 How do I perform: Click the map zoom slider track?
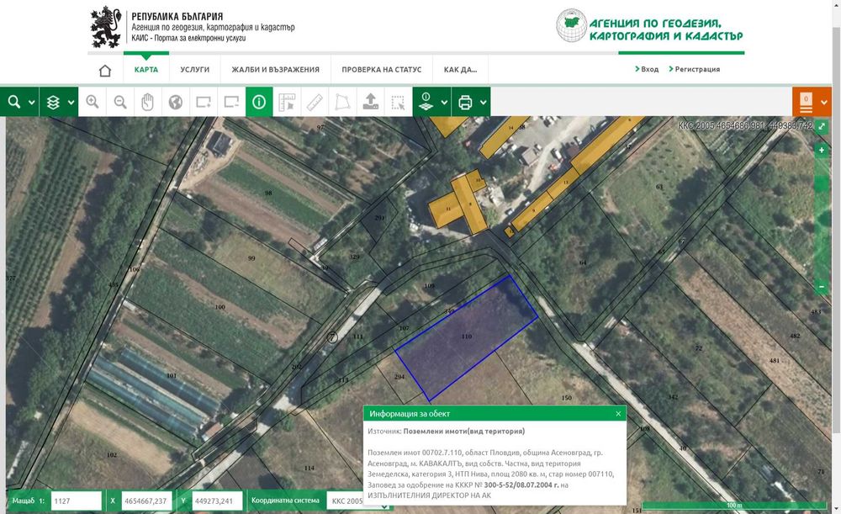(822, 218)
